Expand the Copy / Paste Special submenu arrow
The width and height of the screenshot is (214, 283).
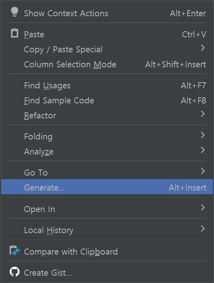click(203, 48)
